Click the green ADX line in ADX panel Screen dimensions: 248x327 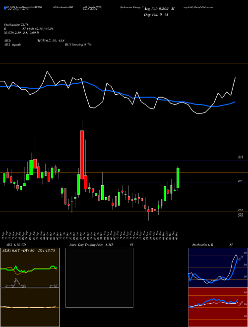pyautogui.click(x=29, y=269)
